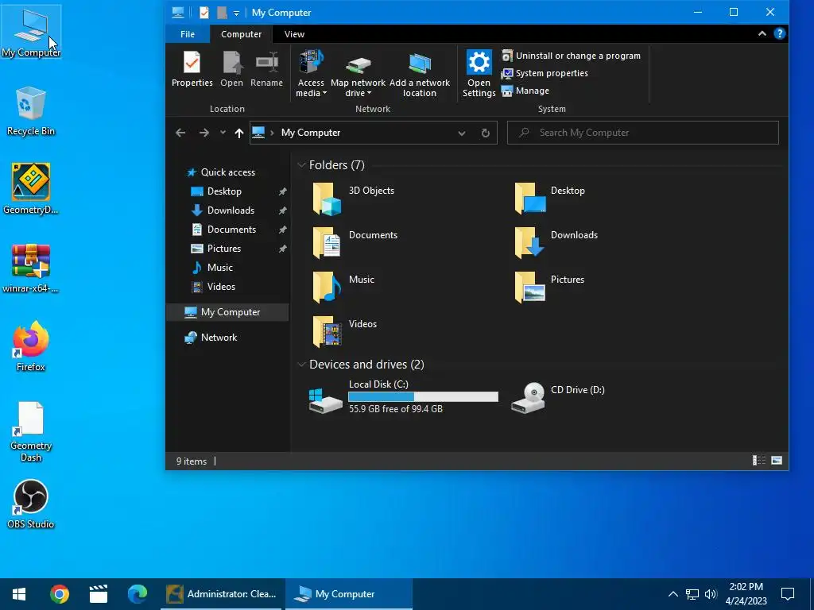This screenshot has width=814, height=610.
Task: Open the volume speaker tray icon
Action: coord(711,594)
